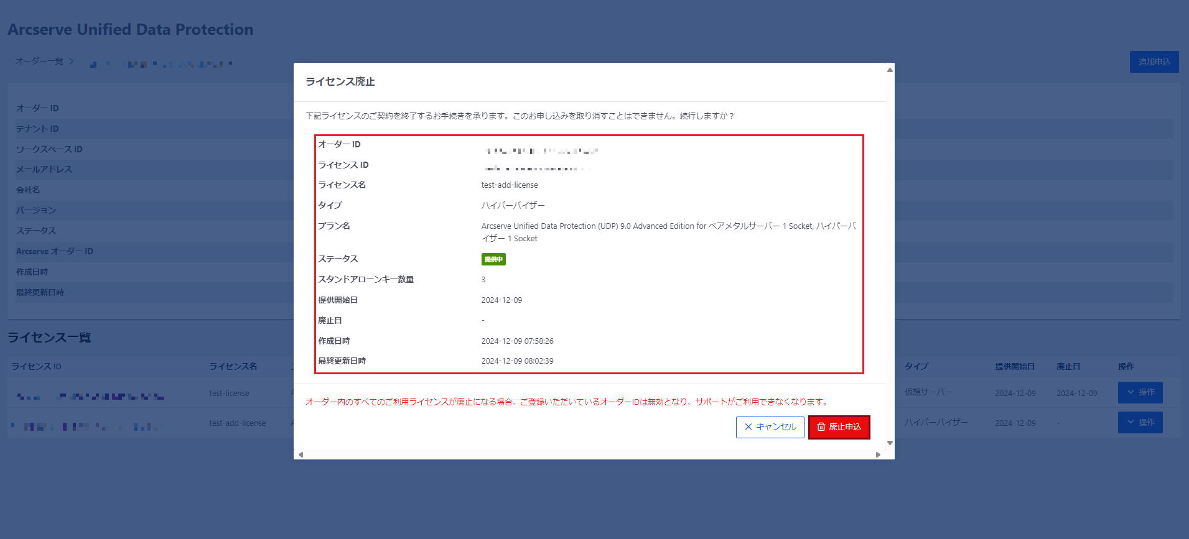Click the スタンドアローンキー数量 label
The image size is (1189, 539).
pyautogui.click(x=366, y=280)
